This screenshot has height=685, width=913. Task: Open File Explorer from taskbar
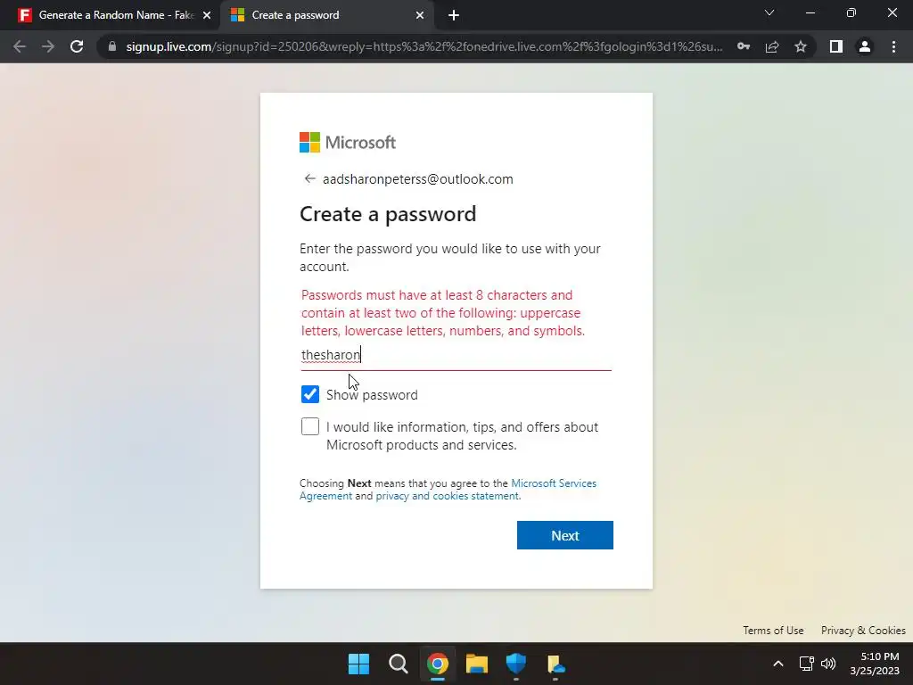coord(476,664)
